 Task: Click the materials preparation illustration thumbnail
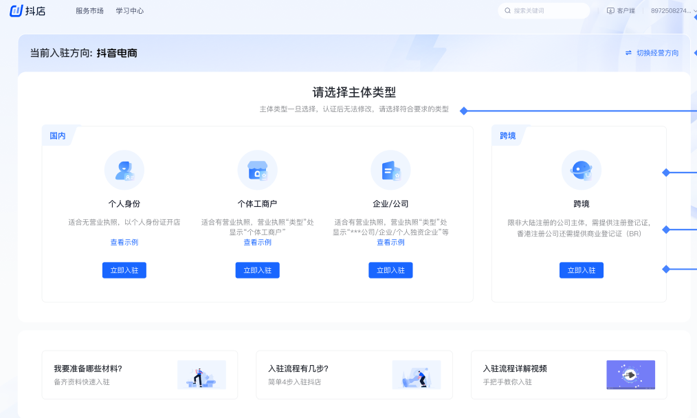pos(201,375)
